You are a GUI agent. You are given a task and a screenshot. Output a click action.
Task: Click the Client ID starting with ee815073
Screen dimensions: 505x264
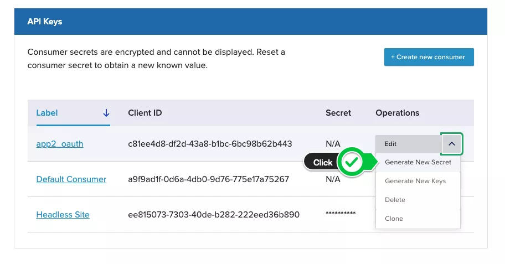point(214,215)
